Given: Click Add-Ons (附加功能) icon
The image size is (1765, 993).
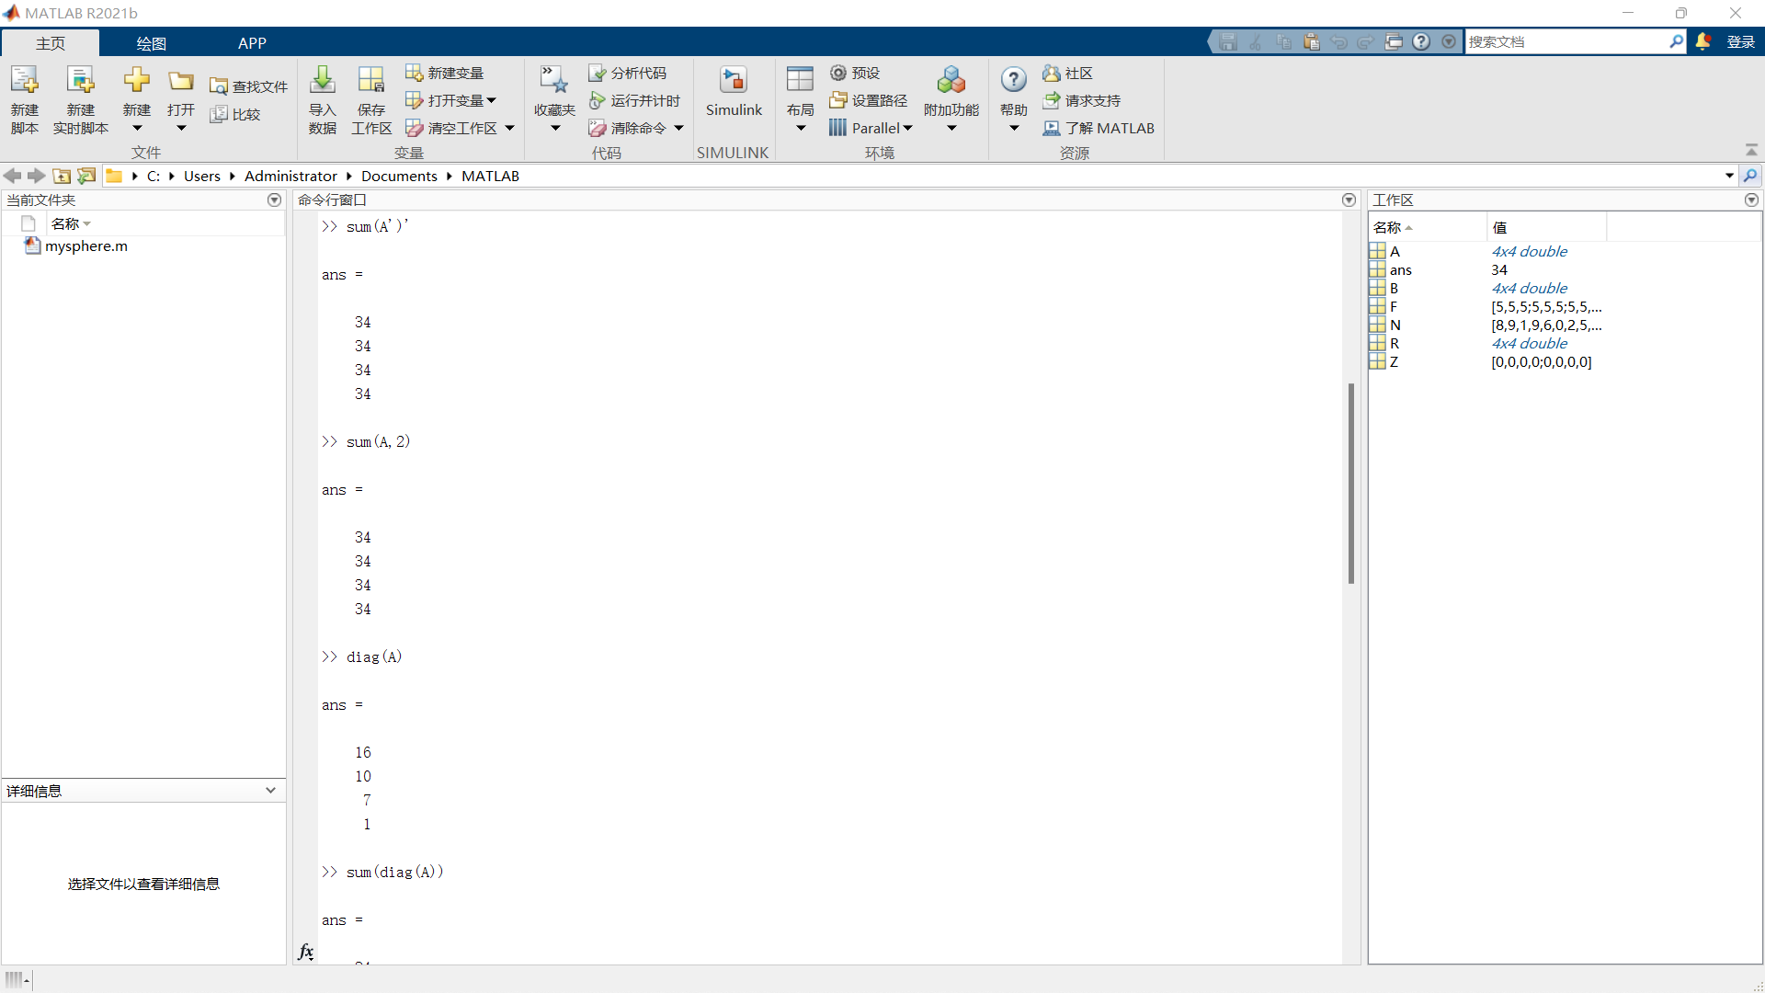Looking at the screenshot, I should click(951, 81).
